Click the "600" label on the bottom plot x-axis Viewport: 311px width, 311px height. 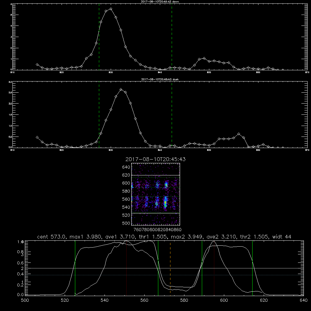pos(224,300)
